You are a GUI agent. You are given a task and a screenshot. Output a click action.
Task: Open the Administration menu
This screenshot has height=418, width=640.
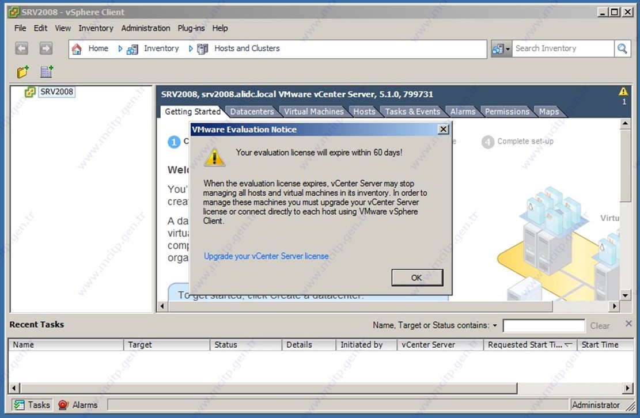click(x=146, y=28)
